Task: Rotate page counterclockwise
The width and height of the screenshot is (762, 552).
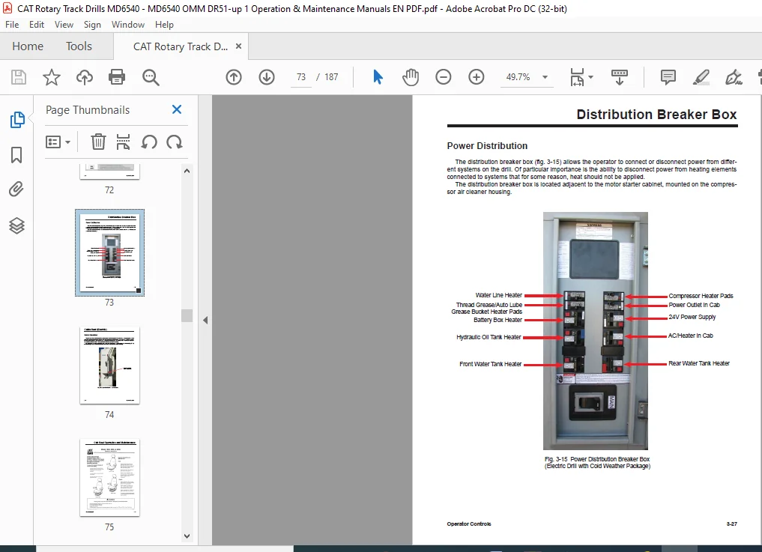Action: coord(149,142)
